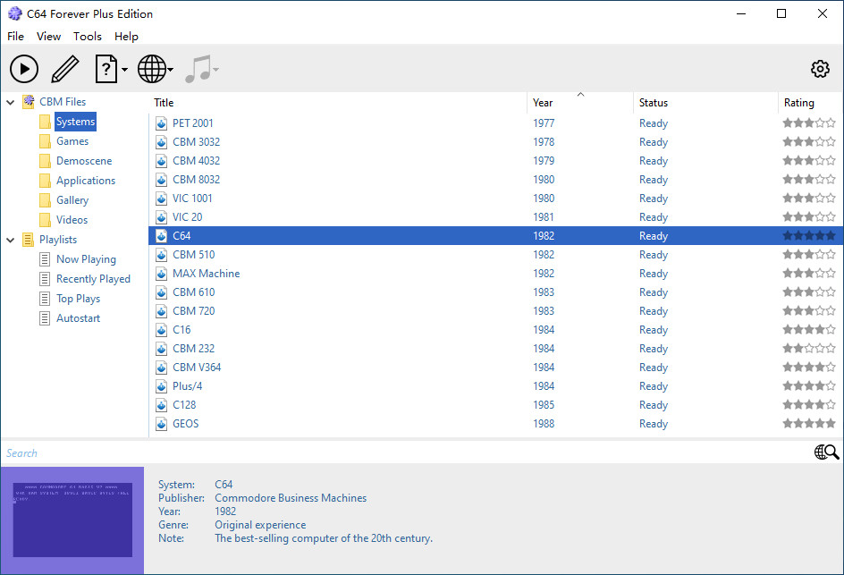Screen dimensions: 844x575
Task: Click the music note icon
Action: tap(198, 69)
